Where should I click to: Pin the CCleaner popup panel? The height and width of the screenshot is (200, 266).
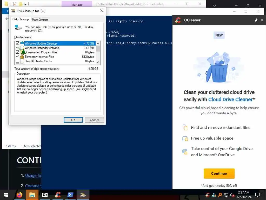(256, 20)
